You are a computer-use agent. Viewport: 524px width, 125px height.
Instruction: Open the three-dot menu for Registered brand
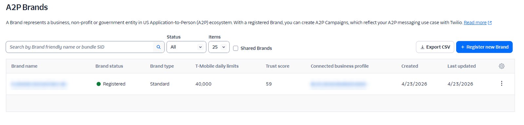click(501, 84)
